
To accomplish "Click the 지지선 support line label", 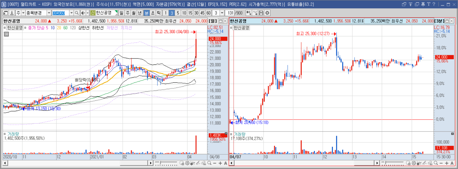I will (x=126, y=28).
